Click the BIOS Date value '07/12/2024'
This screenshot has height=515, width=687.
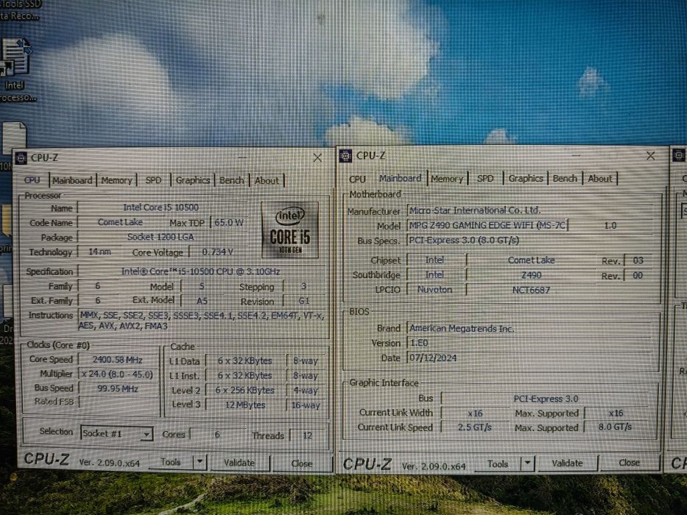(x=531, y=358)
